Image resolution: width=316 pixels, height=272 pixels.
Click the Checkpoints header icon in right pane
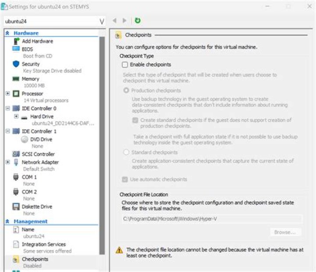tap(118, 35)
